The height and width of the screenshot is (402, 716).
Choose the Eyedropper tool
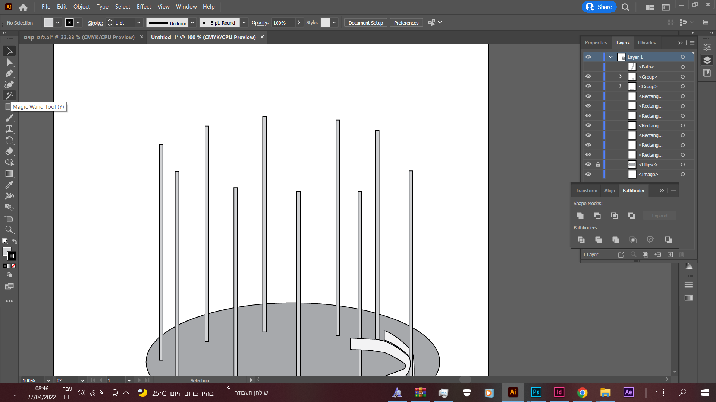(x=9, y=185)
